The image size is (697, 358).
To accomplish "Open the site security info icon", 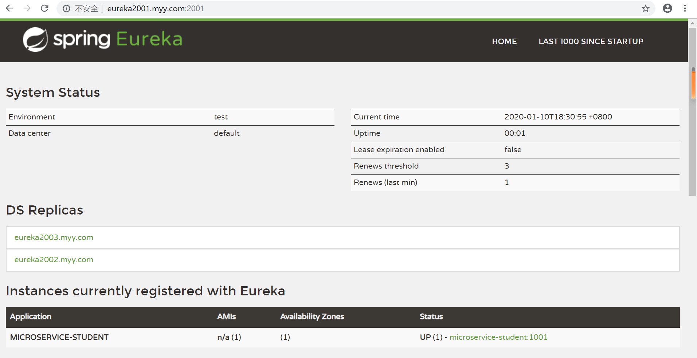I will coord(66,8).
